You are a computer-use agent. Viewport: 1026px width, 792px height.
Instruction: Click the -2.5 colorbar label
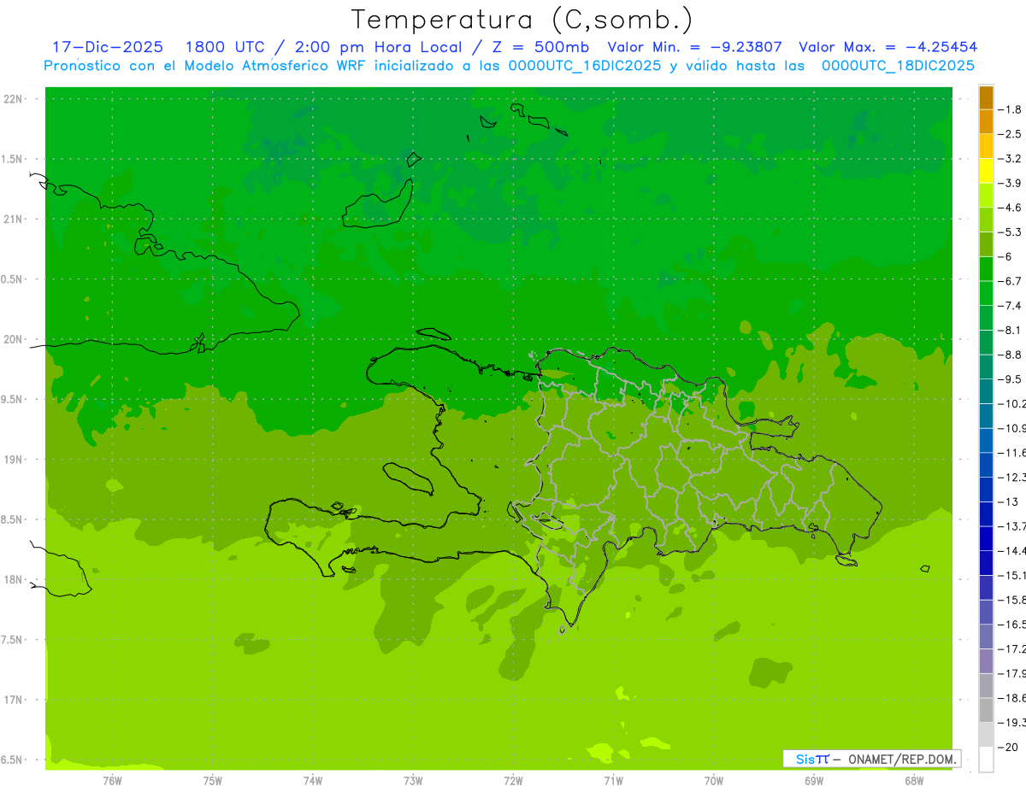[x=1010, y=134]
